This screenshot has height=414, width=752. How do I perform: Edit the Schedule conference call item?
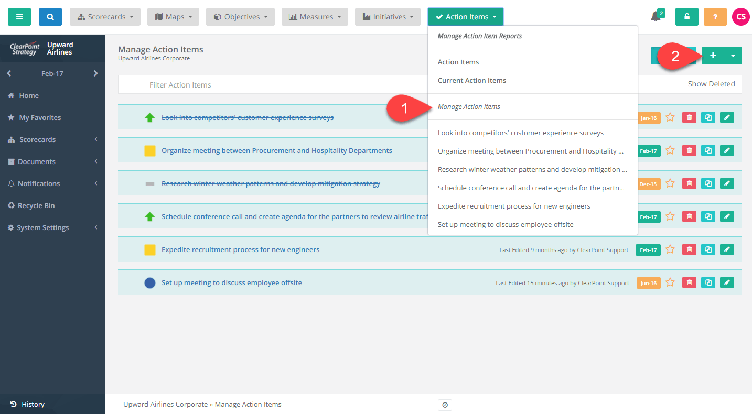point(727,216)
